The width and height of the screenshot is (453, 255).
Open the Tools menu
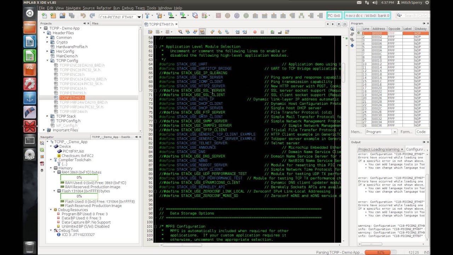(x=151, y=8)
